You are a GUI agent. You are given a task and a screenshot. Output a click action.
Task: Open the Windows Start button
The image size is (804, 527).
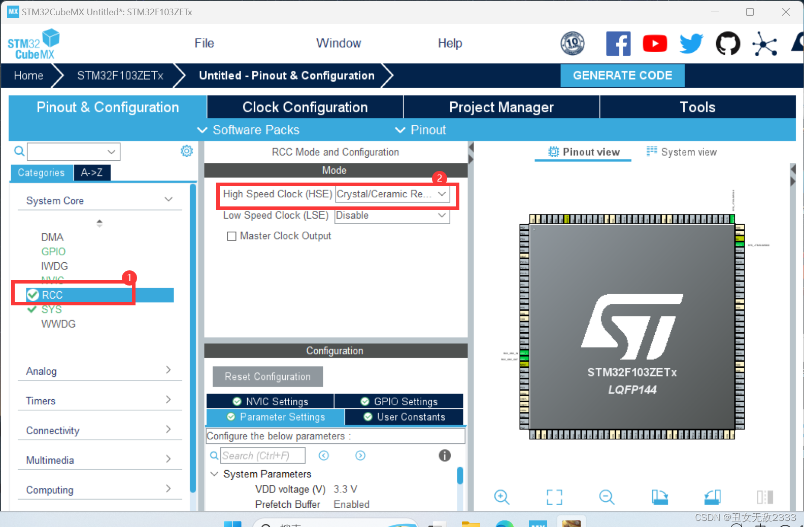pos(233,523)
